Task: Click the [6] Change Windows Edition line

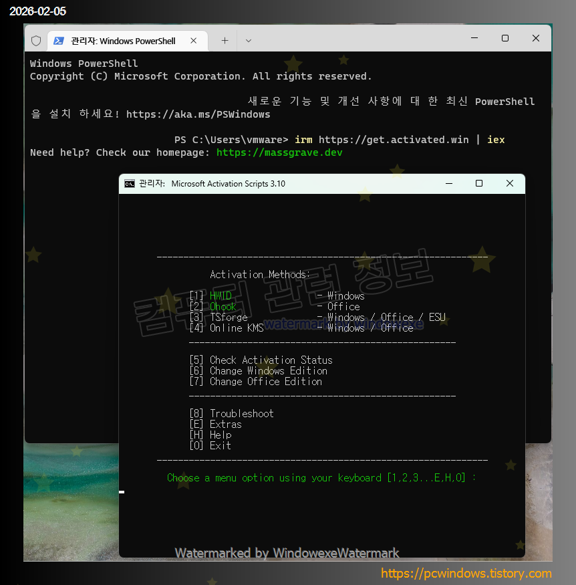Action: [x=259, y=371]
